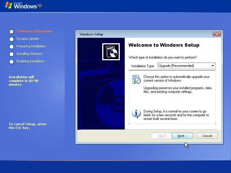Click the Windows Setup title bar text
The height and width of the screenshot is (173, 231).
pyautogui.click(x=91, y=34)
